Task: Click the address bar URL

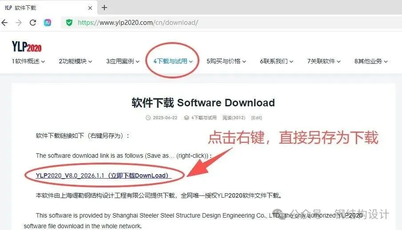Action: 138,23
